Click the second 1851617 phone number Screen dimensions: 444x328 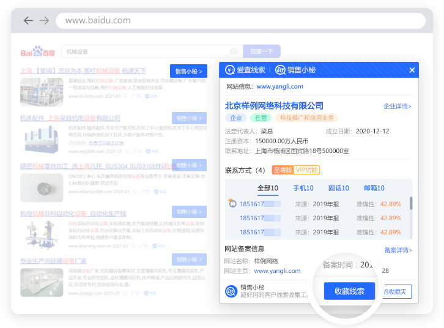click(260, 218)
